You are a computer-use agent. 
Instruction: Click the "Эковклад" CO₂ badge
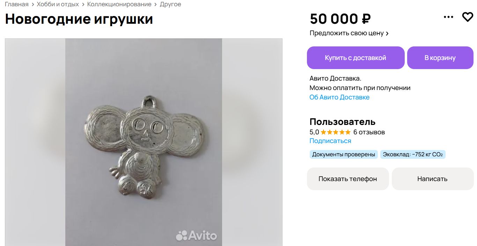click(413, 155)
